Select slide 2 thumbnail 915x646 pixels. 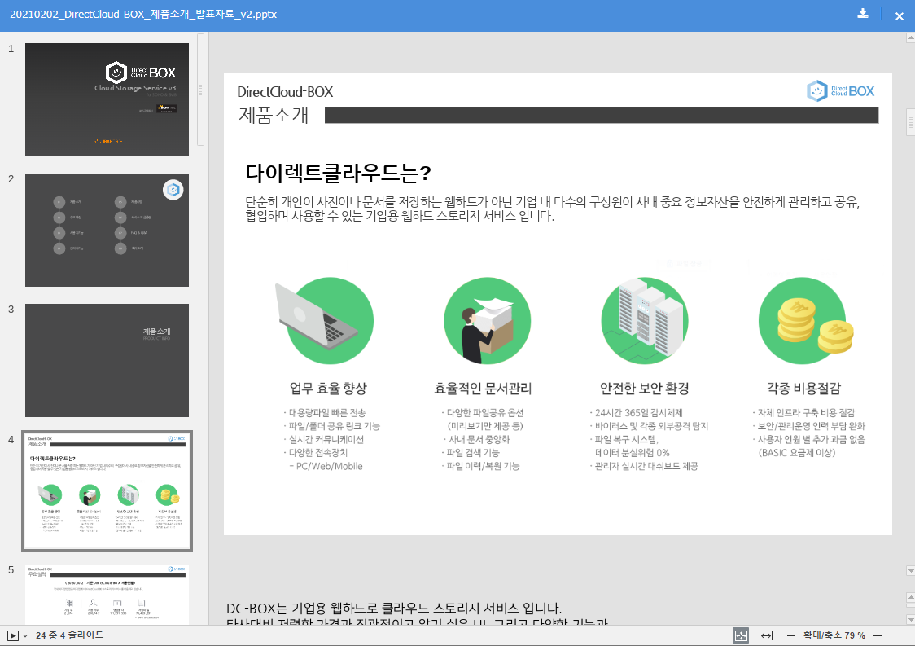[107, 230]
